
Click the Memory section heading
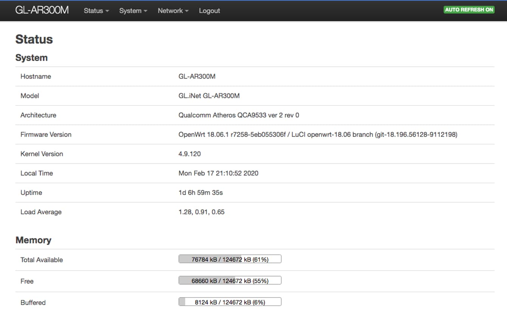point(33,240)
